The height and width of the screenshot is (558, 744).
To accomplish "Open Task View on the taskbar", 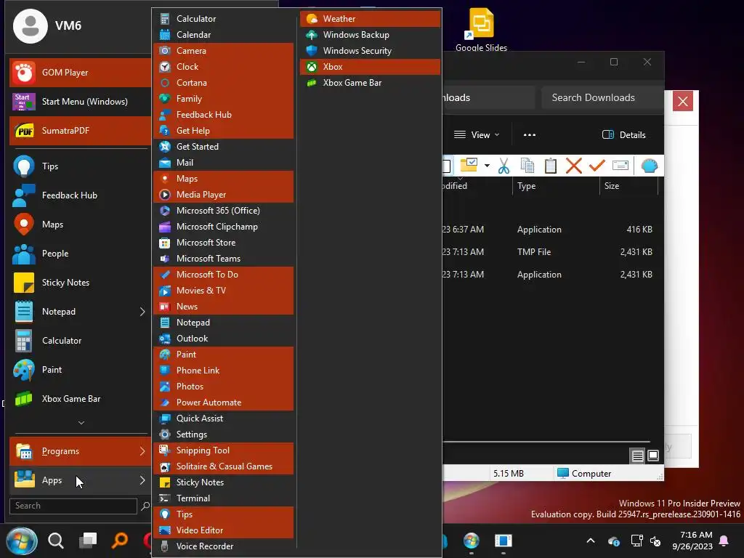I will [x=88, y=541].
